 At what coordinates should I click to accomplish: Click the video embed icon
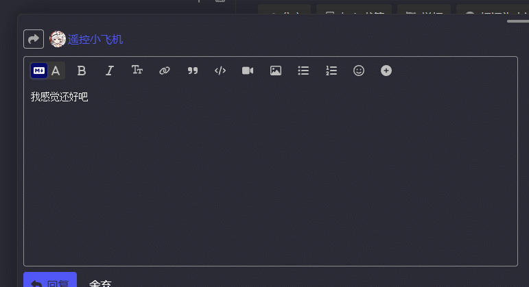pyautogui.click(x=248, y=71)
